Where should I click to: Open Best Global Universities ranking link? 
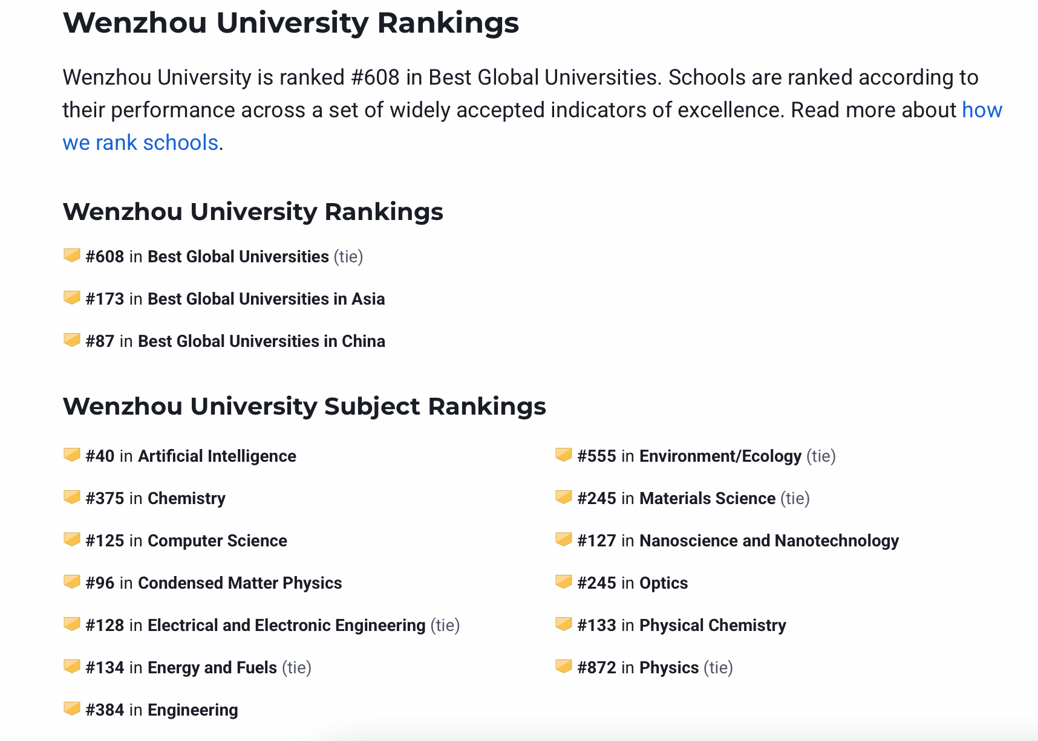238,257
